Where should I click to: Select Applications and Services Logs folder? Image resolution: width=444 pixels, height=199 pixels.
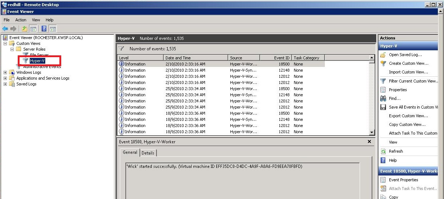(43, 78)
